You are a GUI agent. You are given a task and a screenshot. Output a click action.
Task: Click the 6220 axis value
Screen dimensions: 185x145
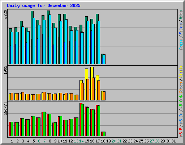5,14
